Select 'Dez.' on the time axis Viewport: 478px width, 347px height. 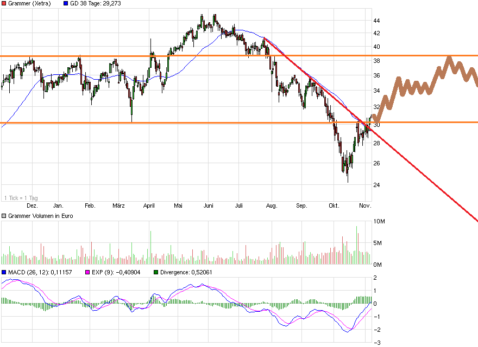click(32, 206)
